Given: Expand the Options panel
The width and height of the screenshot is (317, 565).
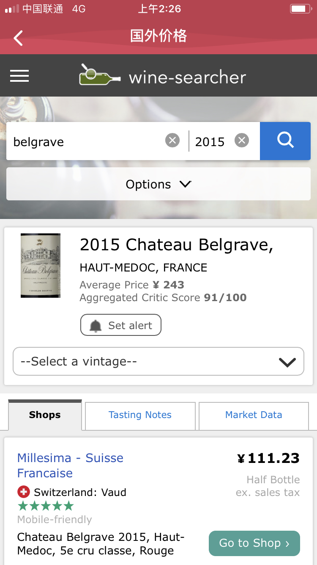Looking at the screenshot, I should tap(158, 184).
